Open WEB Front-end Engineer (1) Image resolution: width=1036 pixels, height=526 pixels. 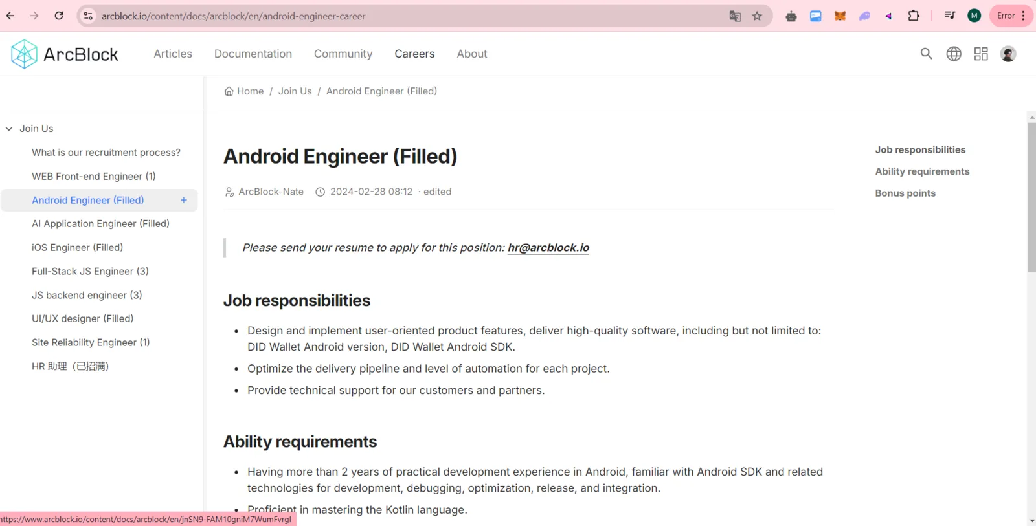(x=94, y=176)
